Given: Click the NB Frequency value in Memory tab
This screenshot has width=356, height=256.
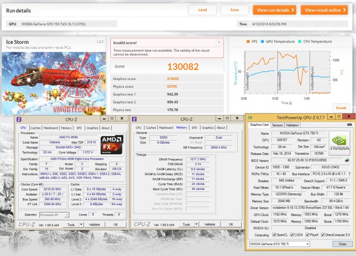Looking at the screenshot, I should [219, 147].
